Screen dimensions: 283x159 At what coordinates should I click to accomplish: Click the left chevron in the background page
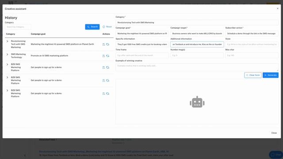coord(25,155)
